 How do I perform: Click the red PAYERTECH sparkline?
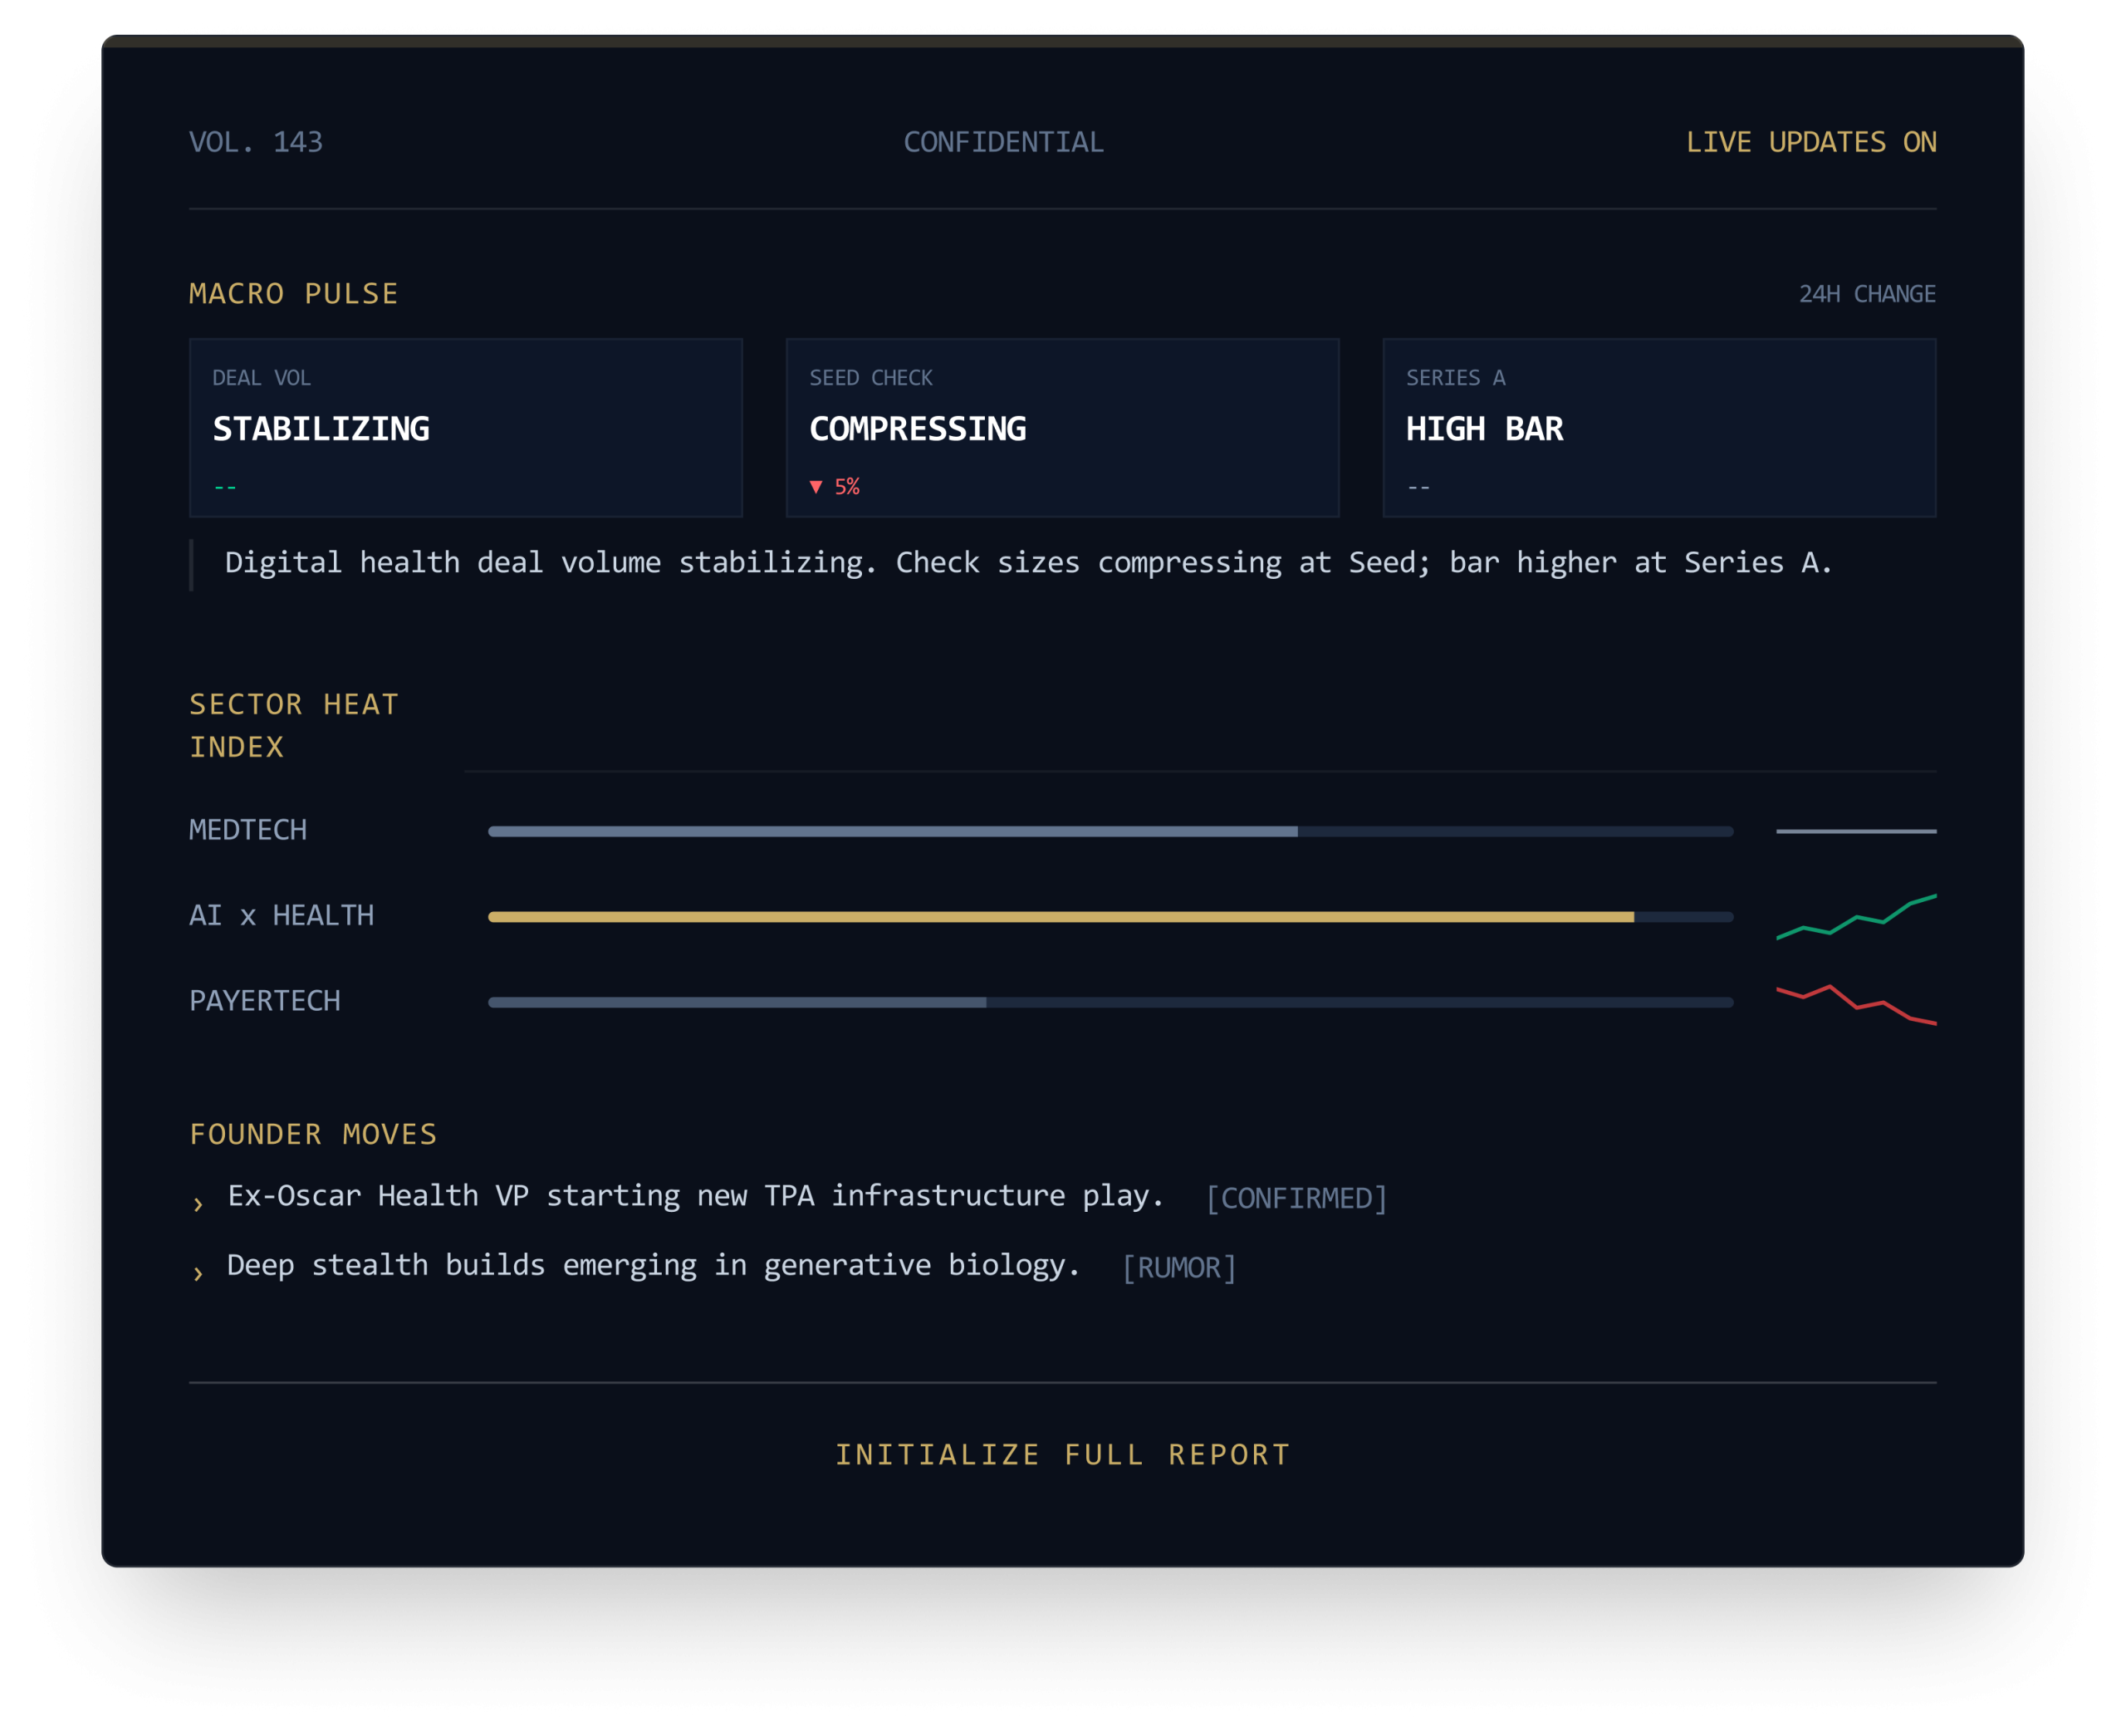pos(1856,1004)
